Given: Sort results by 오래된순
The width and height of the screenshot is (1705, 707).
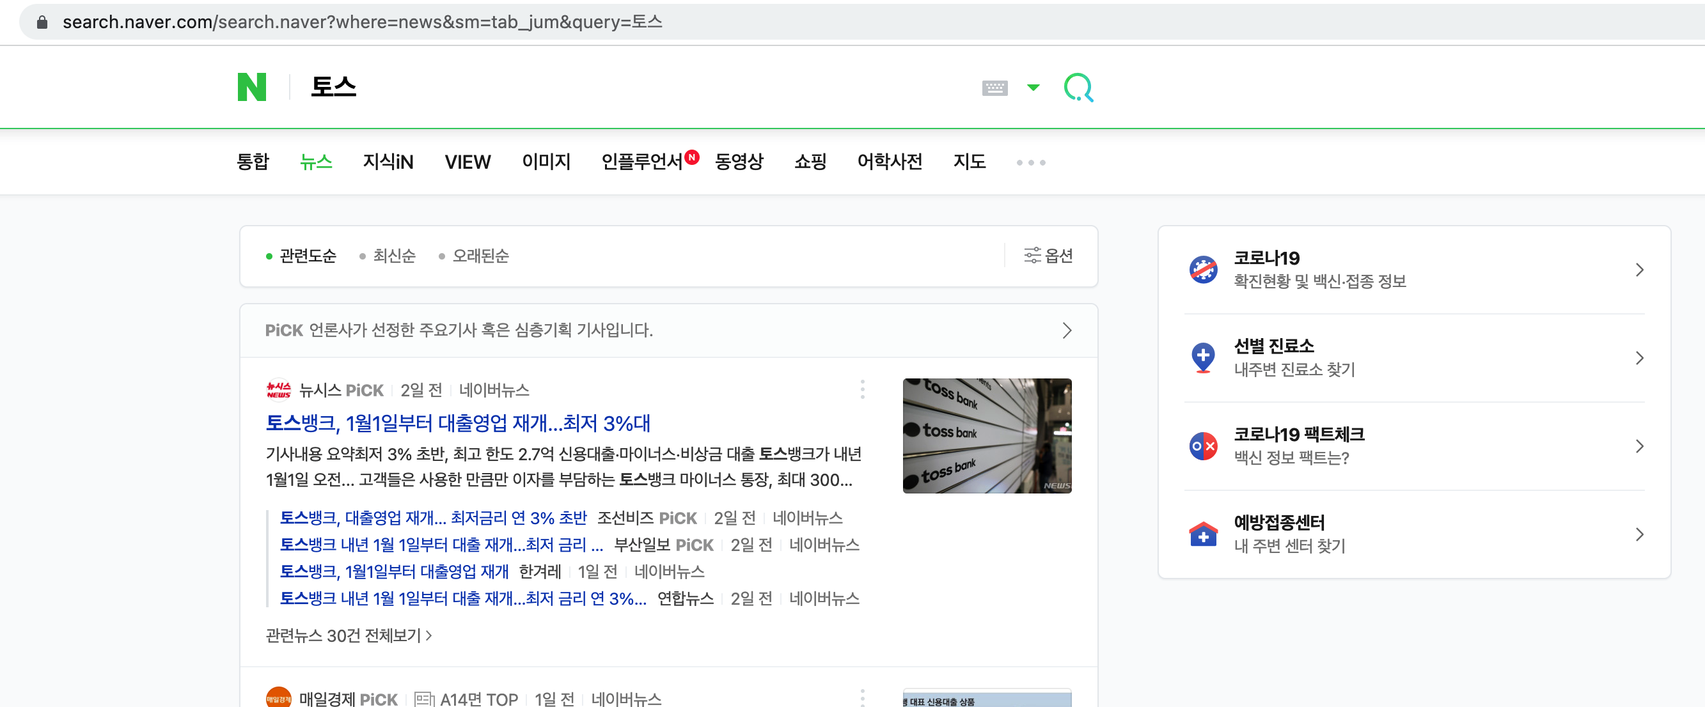Looking at the screenshot, I should (x=480, y=256).
